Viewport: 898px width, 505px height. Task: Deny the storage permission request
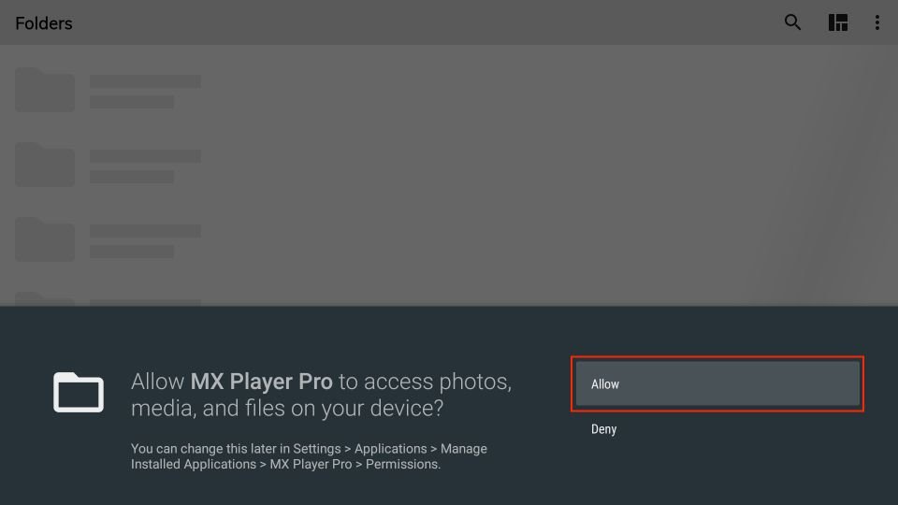coord(603,429)
